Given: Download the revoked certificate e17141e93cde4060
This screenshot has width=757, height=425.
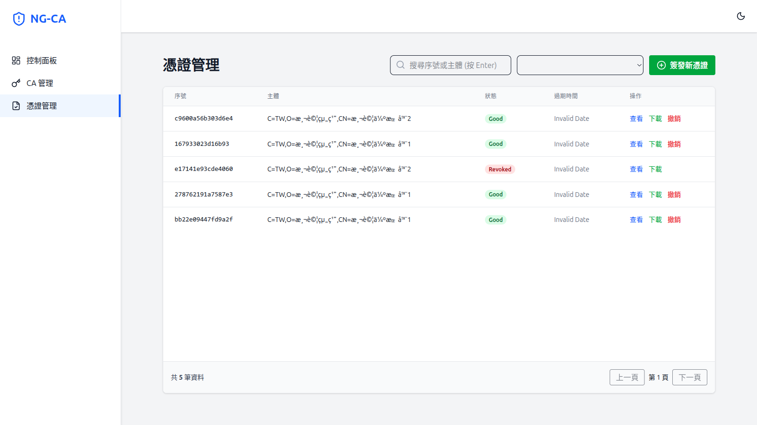Looking at the screenshot, I should click(x=655, y=169).
